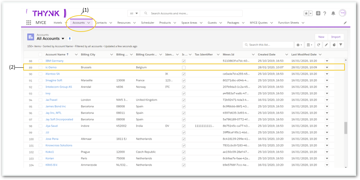
Task: Open Global Actions plus icon
Action: [318, 13]
